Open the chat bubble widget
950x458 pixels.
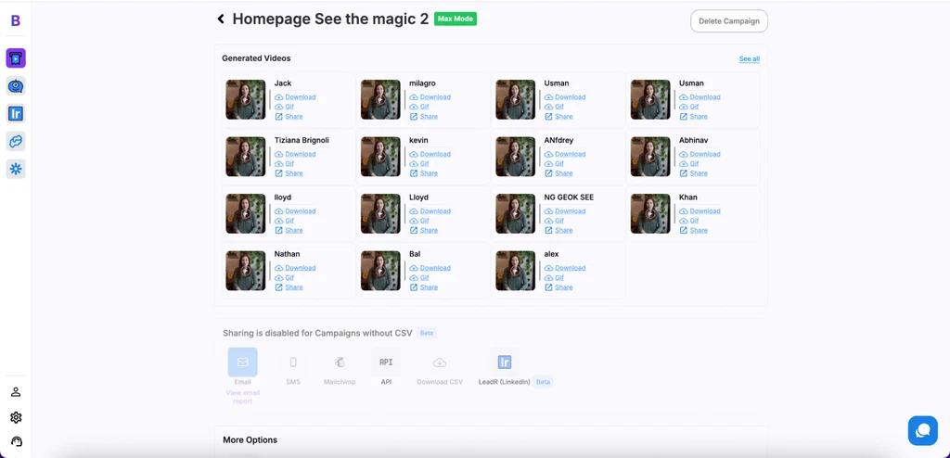tap(921, 430)
